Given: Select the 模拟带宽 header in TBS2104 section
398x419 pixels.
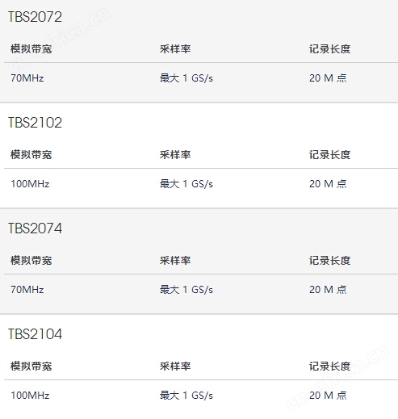Looking at the screenshot, I should (31, 367).
